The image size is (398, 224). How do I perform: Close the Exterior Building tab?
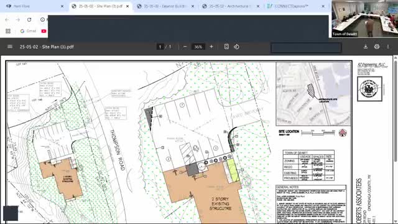point(193,6)
